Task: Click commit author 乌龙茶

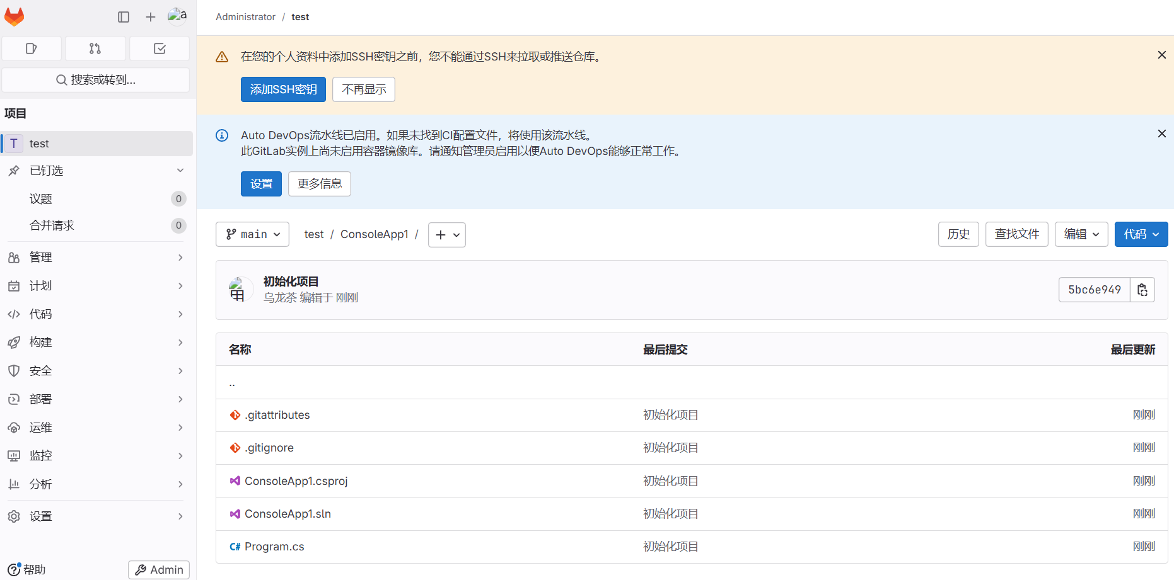Action: (x=280, y=297)
